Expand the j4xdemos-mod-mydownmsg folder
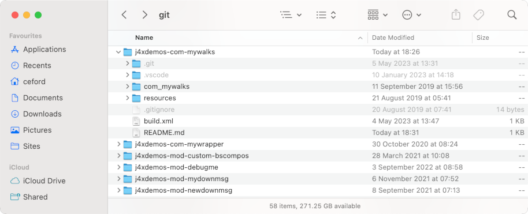528x214 pixels. coord(118,179)
